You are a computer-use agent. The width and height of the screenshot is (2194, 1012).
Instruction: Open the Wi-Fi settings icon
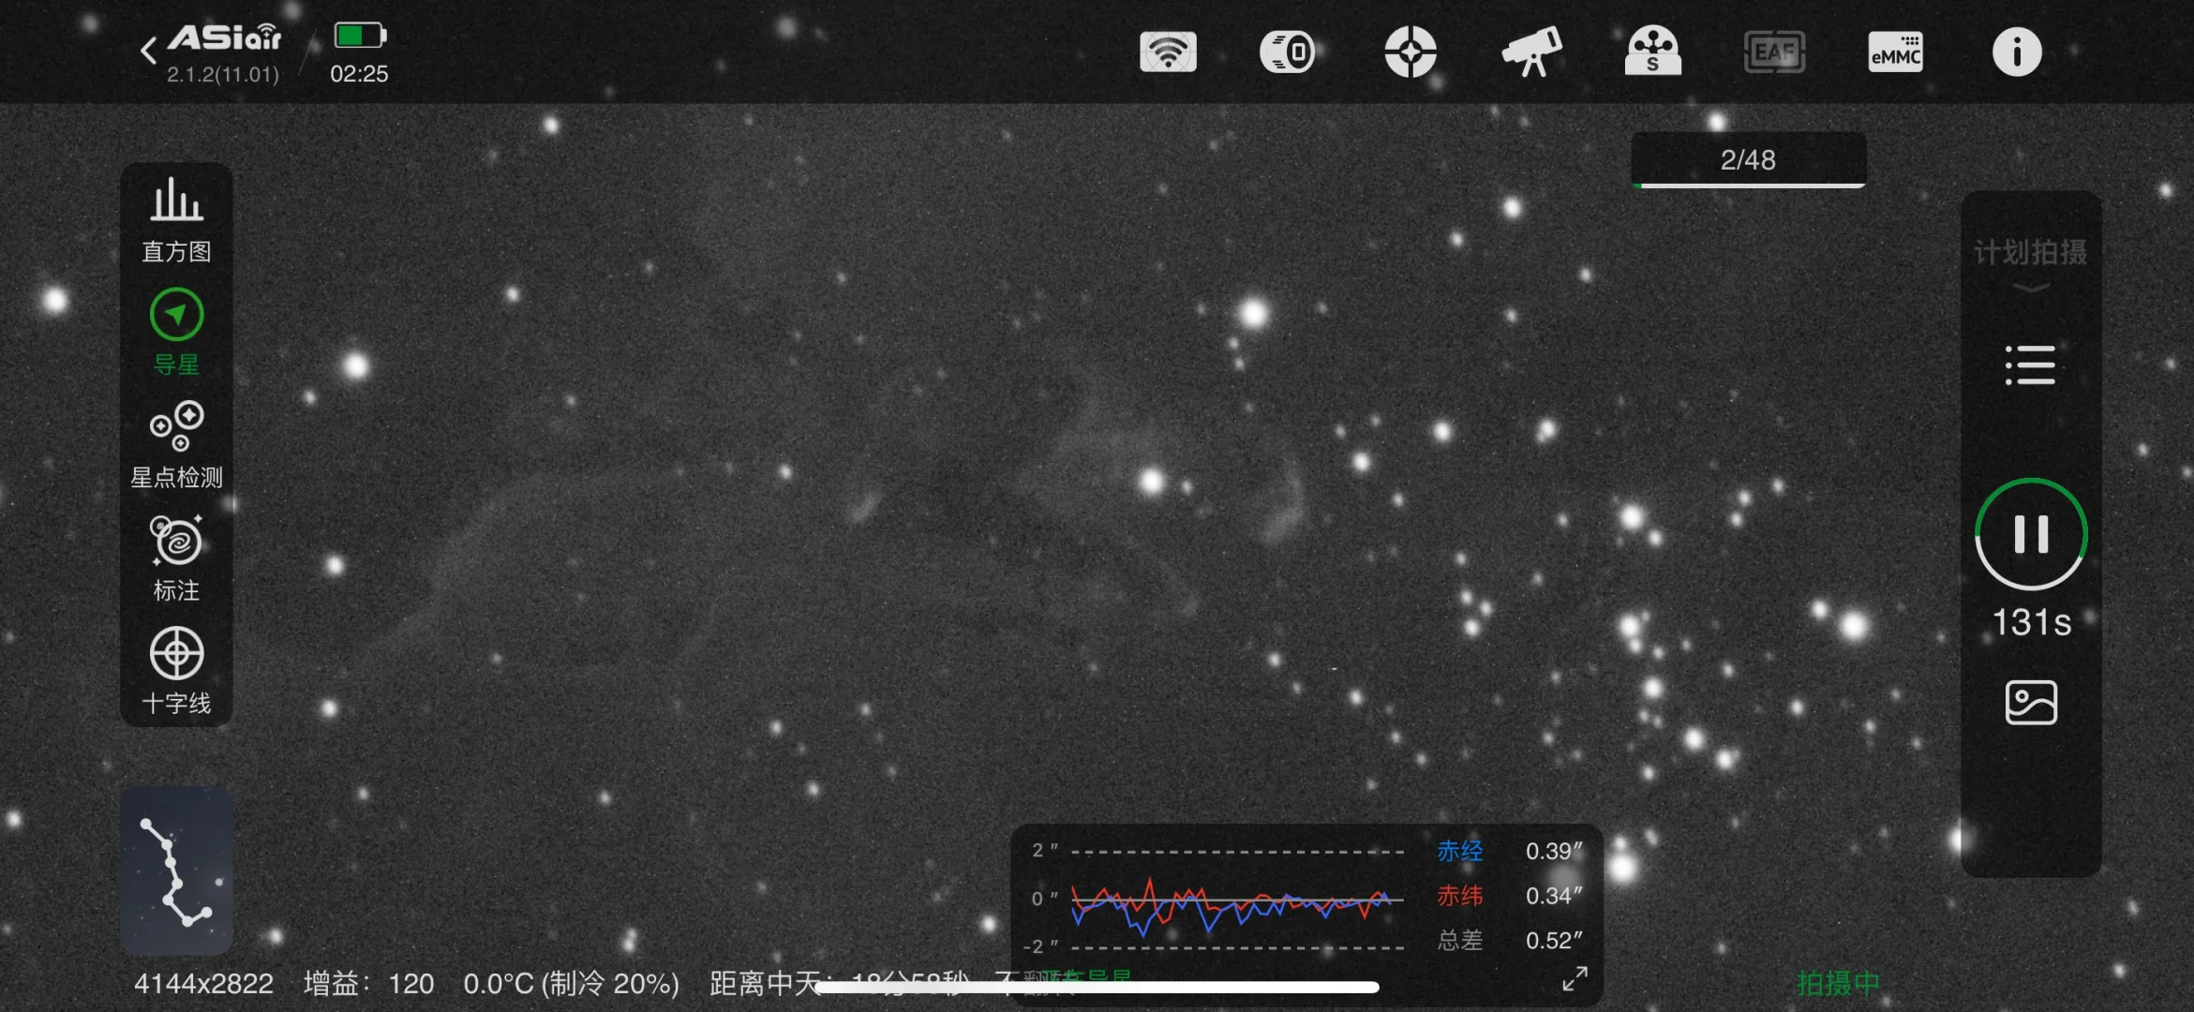[x=1168, y=52]
